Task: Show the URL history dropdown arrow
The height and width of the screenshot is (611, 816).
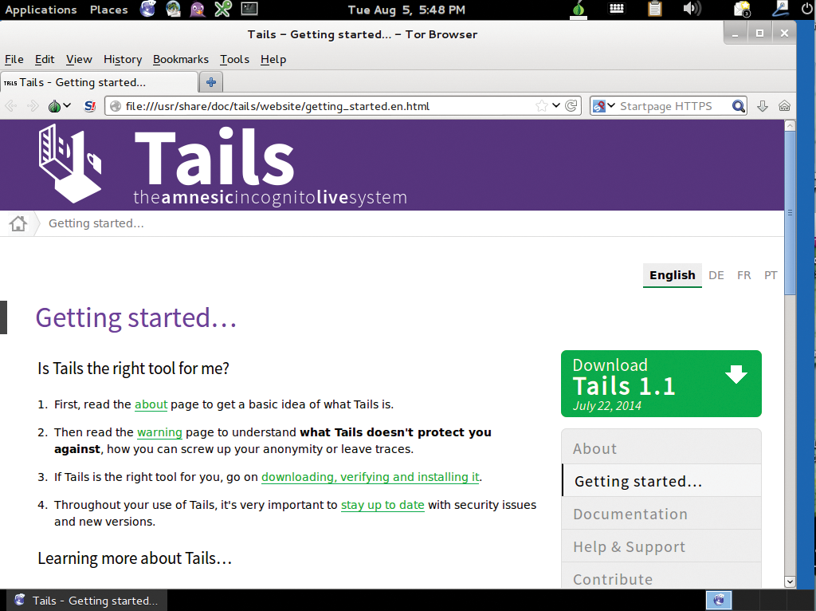Action: (556, 106)
